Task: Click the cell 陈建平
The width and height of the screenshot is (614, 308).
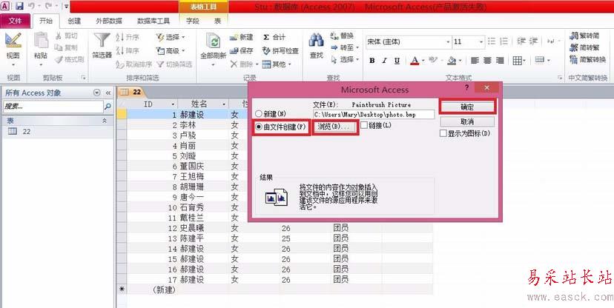Action: click(204, 238)
